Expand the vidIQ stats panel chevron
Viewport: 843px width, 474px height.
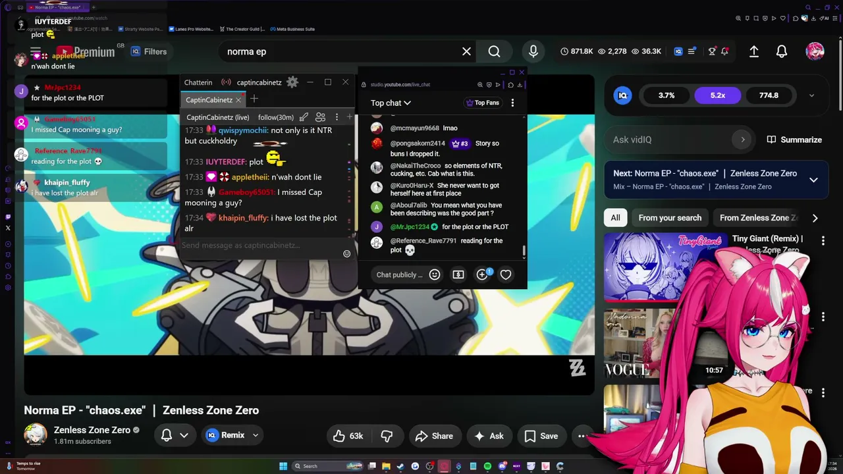811,95
